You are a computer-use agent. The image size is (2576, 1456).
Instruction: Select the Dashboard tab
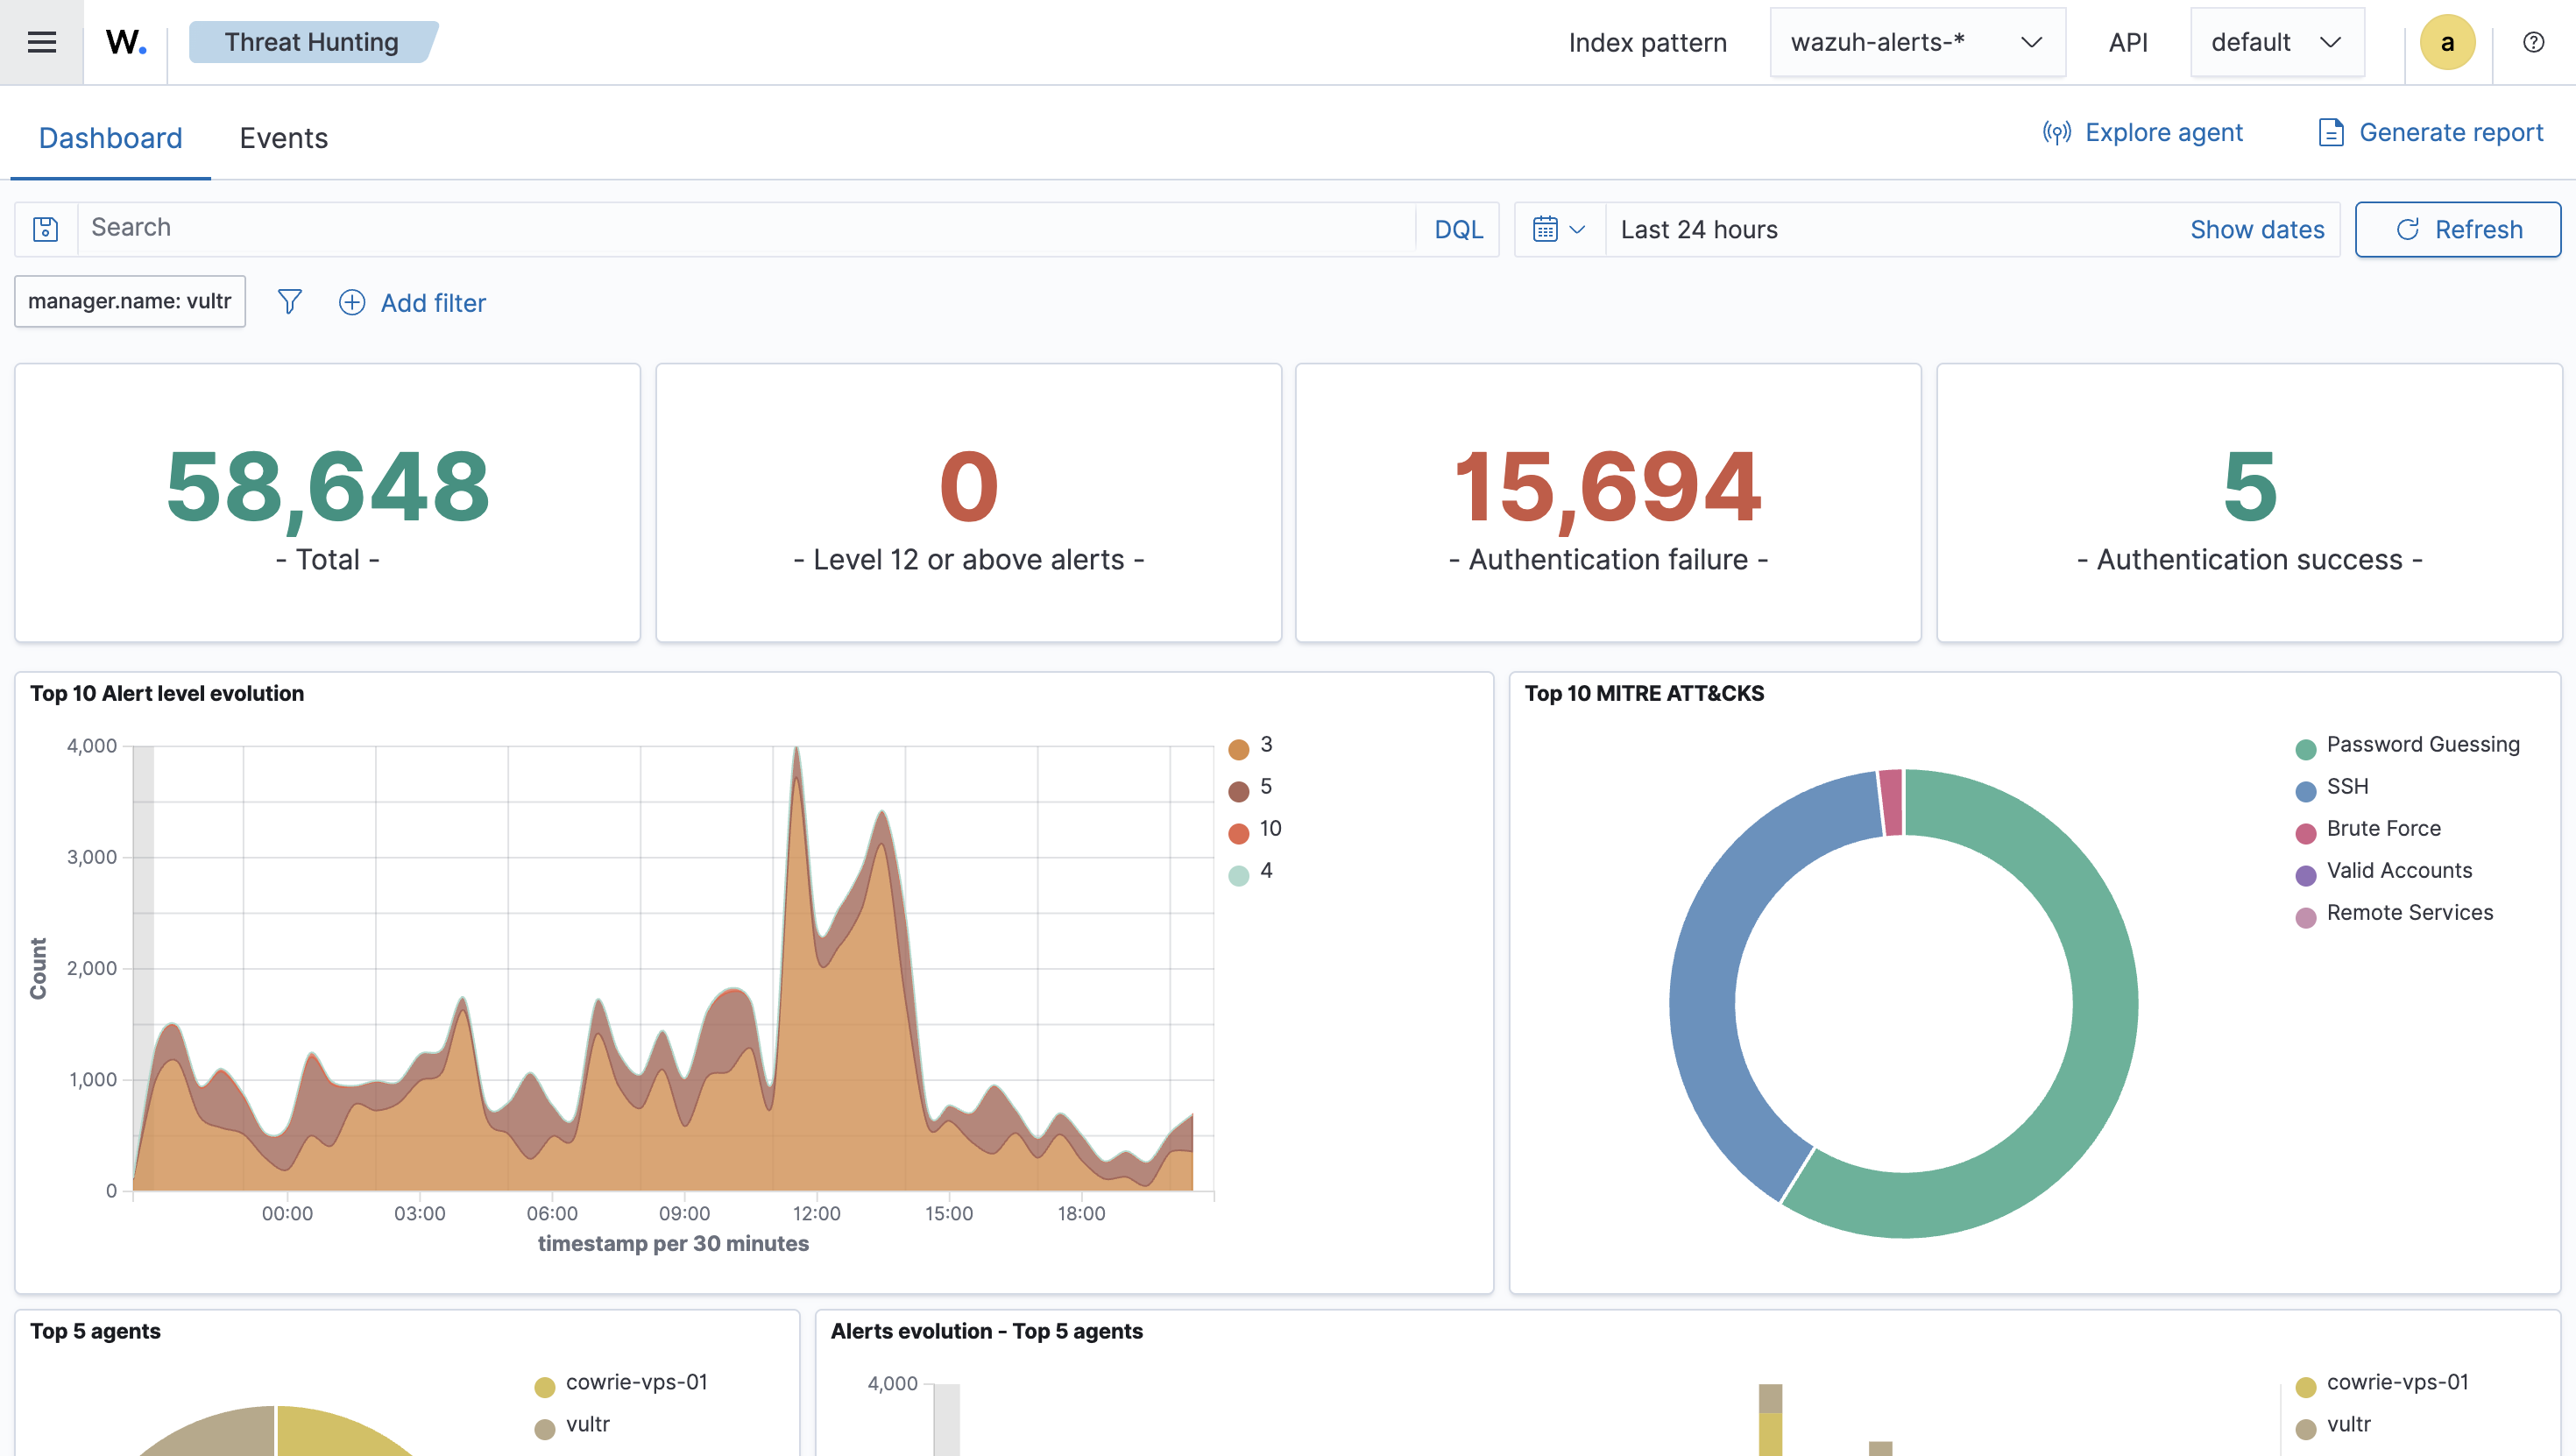pyautogui.click(x=110, y=138)
